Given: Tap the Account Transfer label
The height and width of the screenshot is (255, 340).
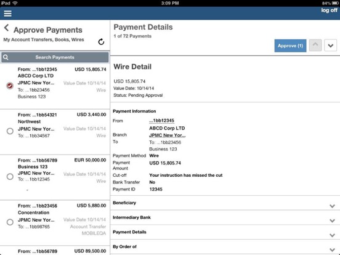Looking at the screenshot, I should [x=88, y=227].
